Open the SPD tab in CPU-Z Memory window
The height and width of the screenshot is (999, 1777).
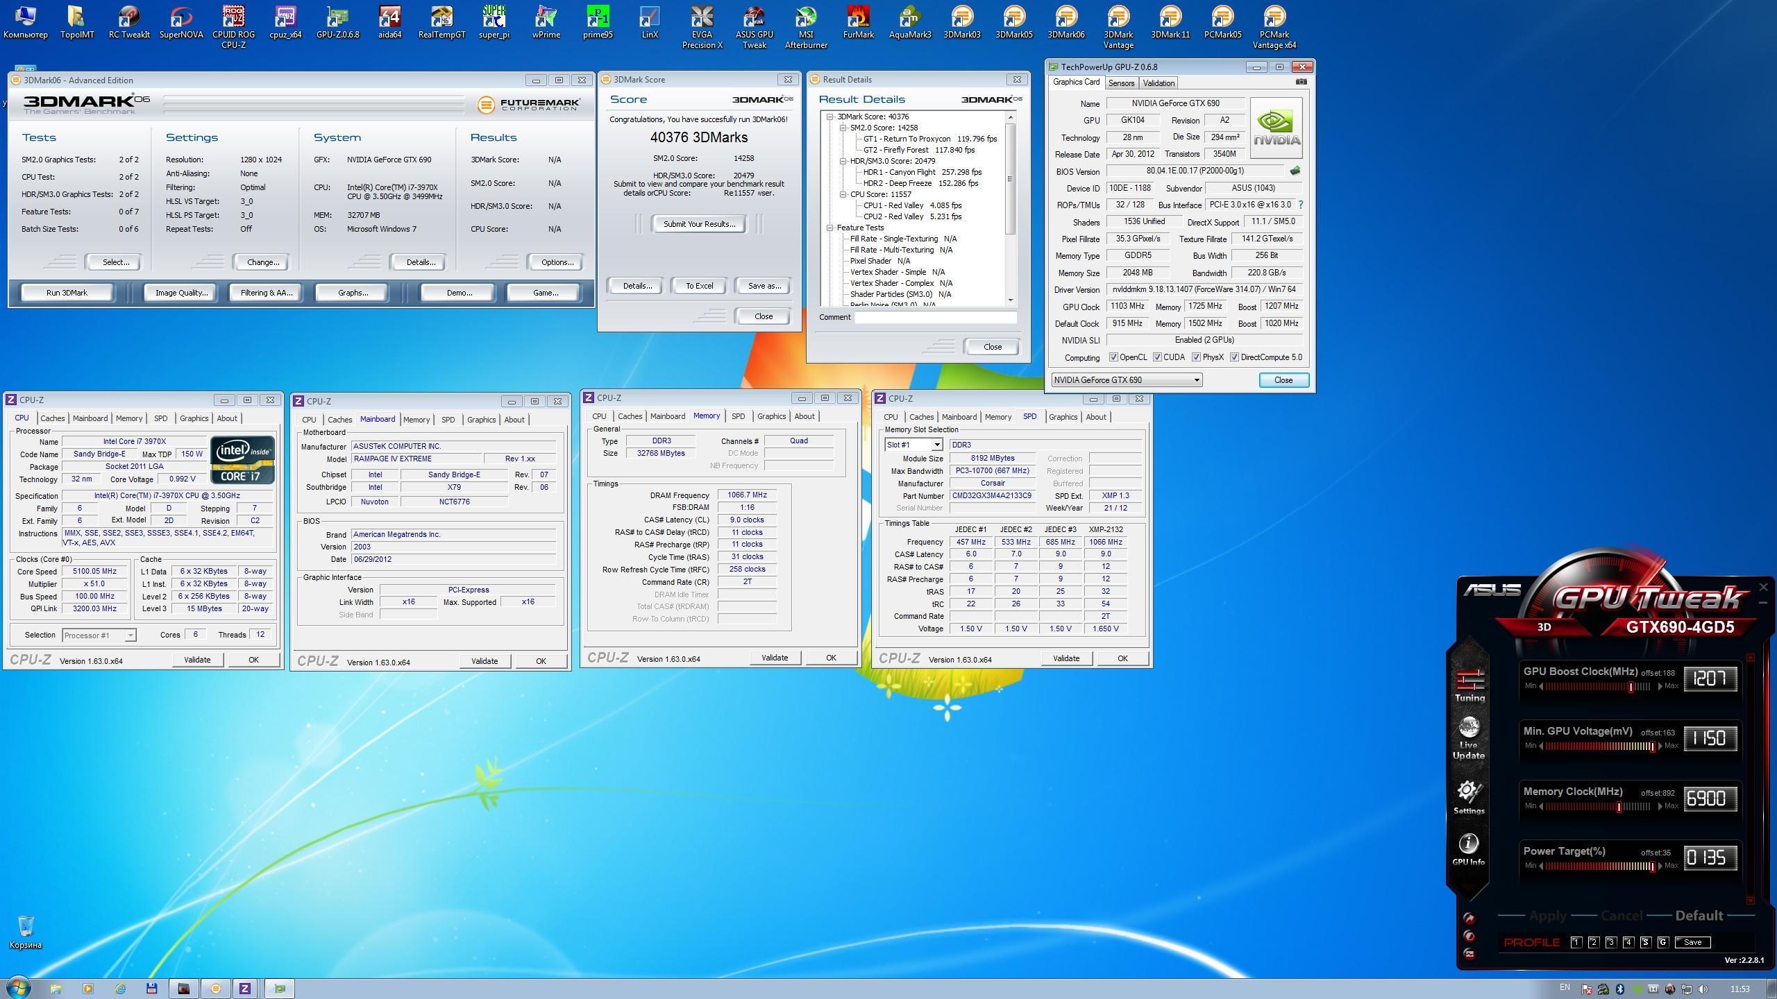click(x=738, y=416)
